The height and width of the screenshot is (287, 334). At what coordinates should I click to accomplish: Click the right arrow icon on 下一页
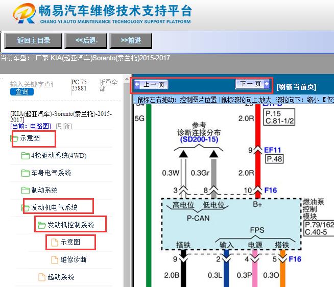267,84
